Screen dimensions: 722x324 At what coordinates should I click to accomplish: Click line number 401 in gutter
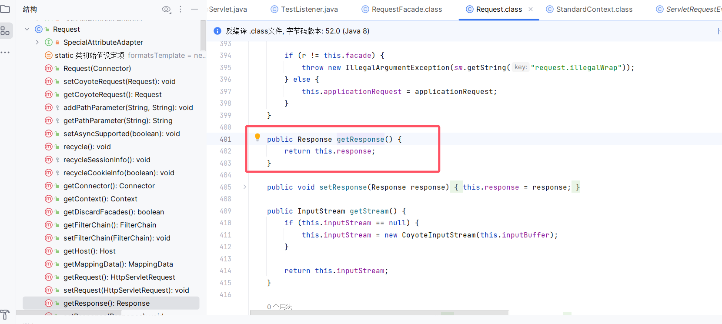pyautogui.click(x=225, y=139)
